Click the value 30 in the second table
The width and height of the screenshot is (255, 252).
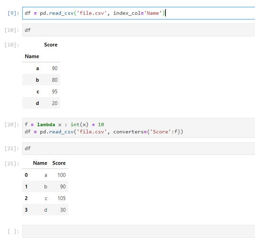[x=63, y=210]
